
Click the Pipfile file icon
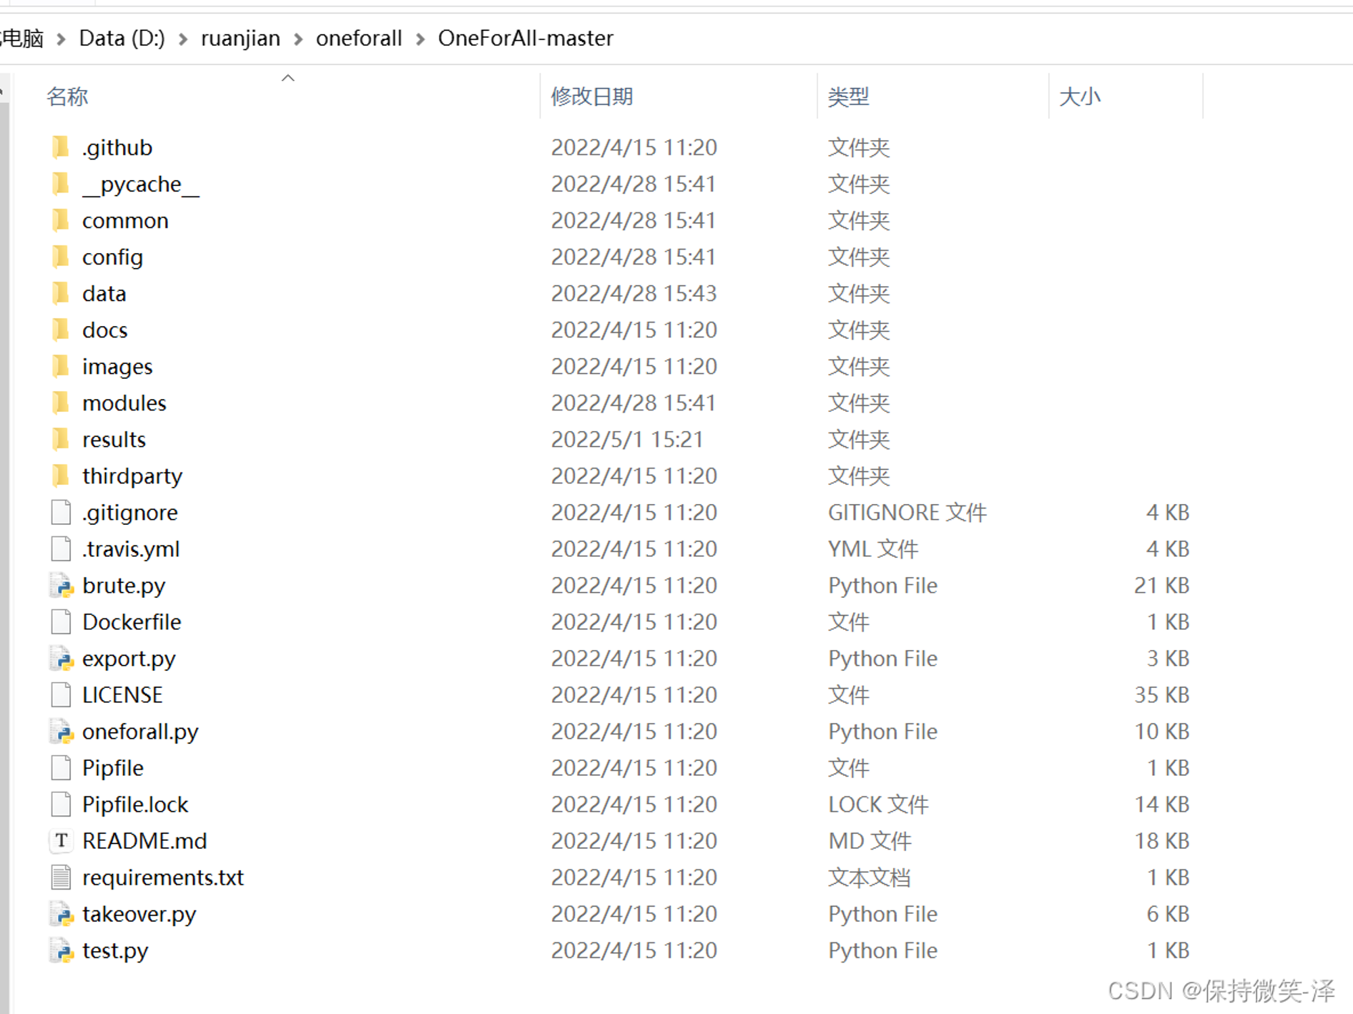[61, 768]
